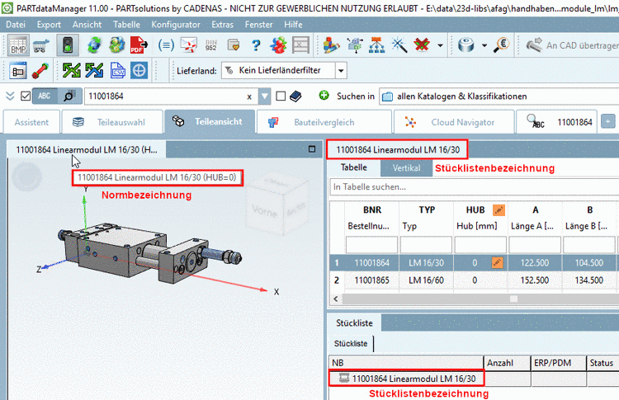619x400 pixels.
Task: Click the green plus circle icon
Action: pyautogui.click(x=324, y=95)
